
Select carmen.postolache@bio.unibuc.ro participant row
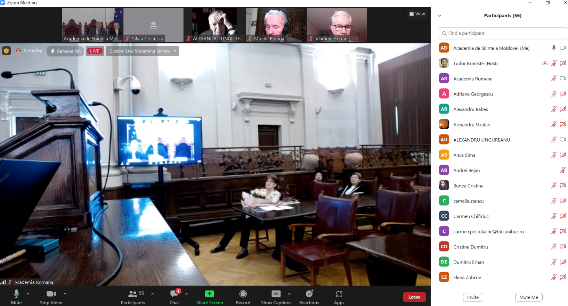[x=503, y=231]
